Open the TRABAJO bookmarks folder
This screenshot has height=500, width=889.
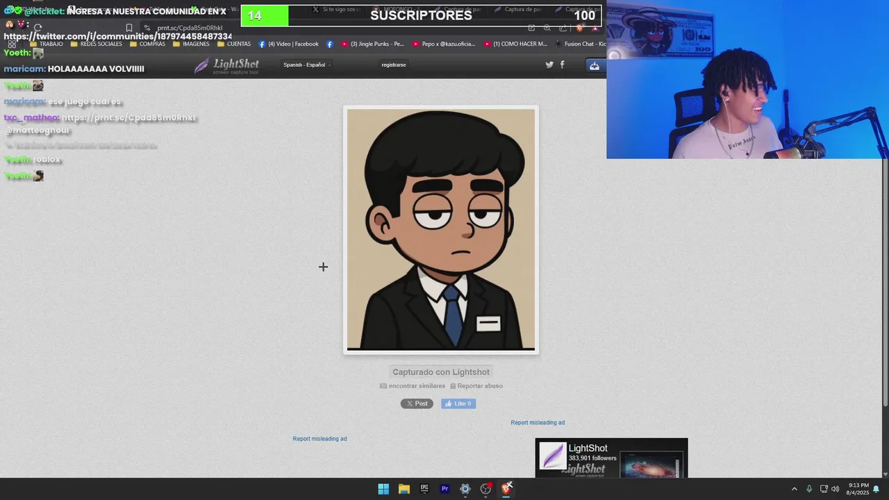[x=47, y=44]
